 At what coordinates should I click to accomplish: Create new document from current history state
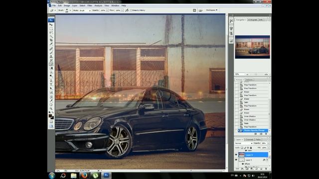[256, 134]
